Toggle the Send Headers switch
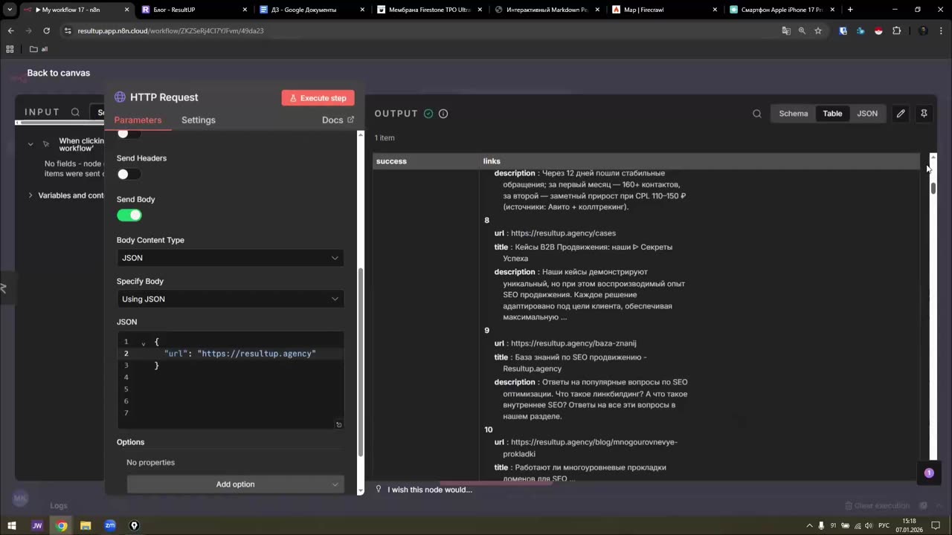The height and width of the screenshot is (535, 952). coord(129,174)
